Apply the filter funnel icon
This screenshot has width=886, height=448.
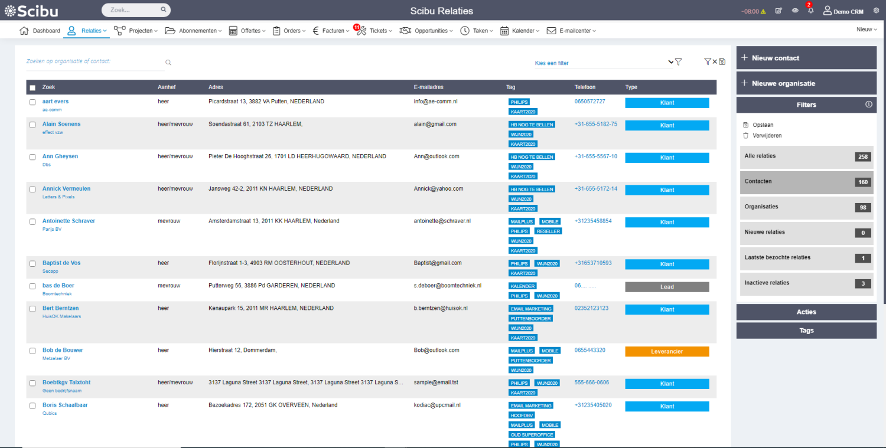coord(679,62)
